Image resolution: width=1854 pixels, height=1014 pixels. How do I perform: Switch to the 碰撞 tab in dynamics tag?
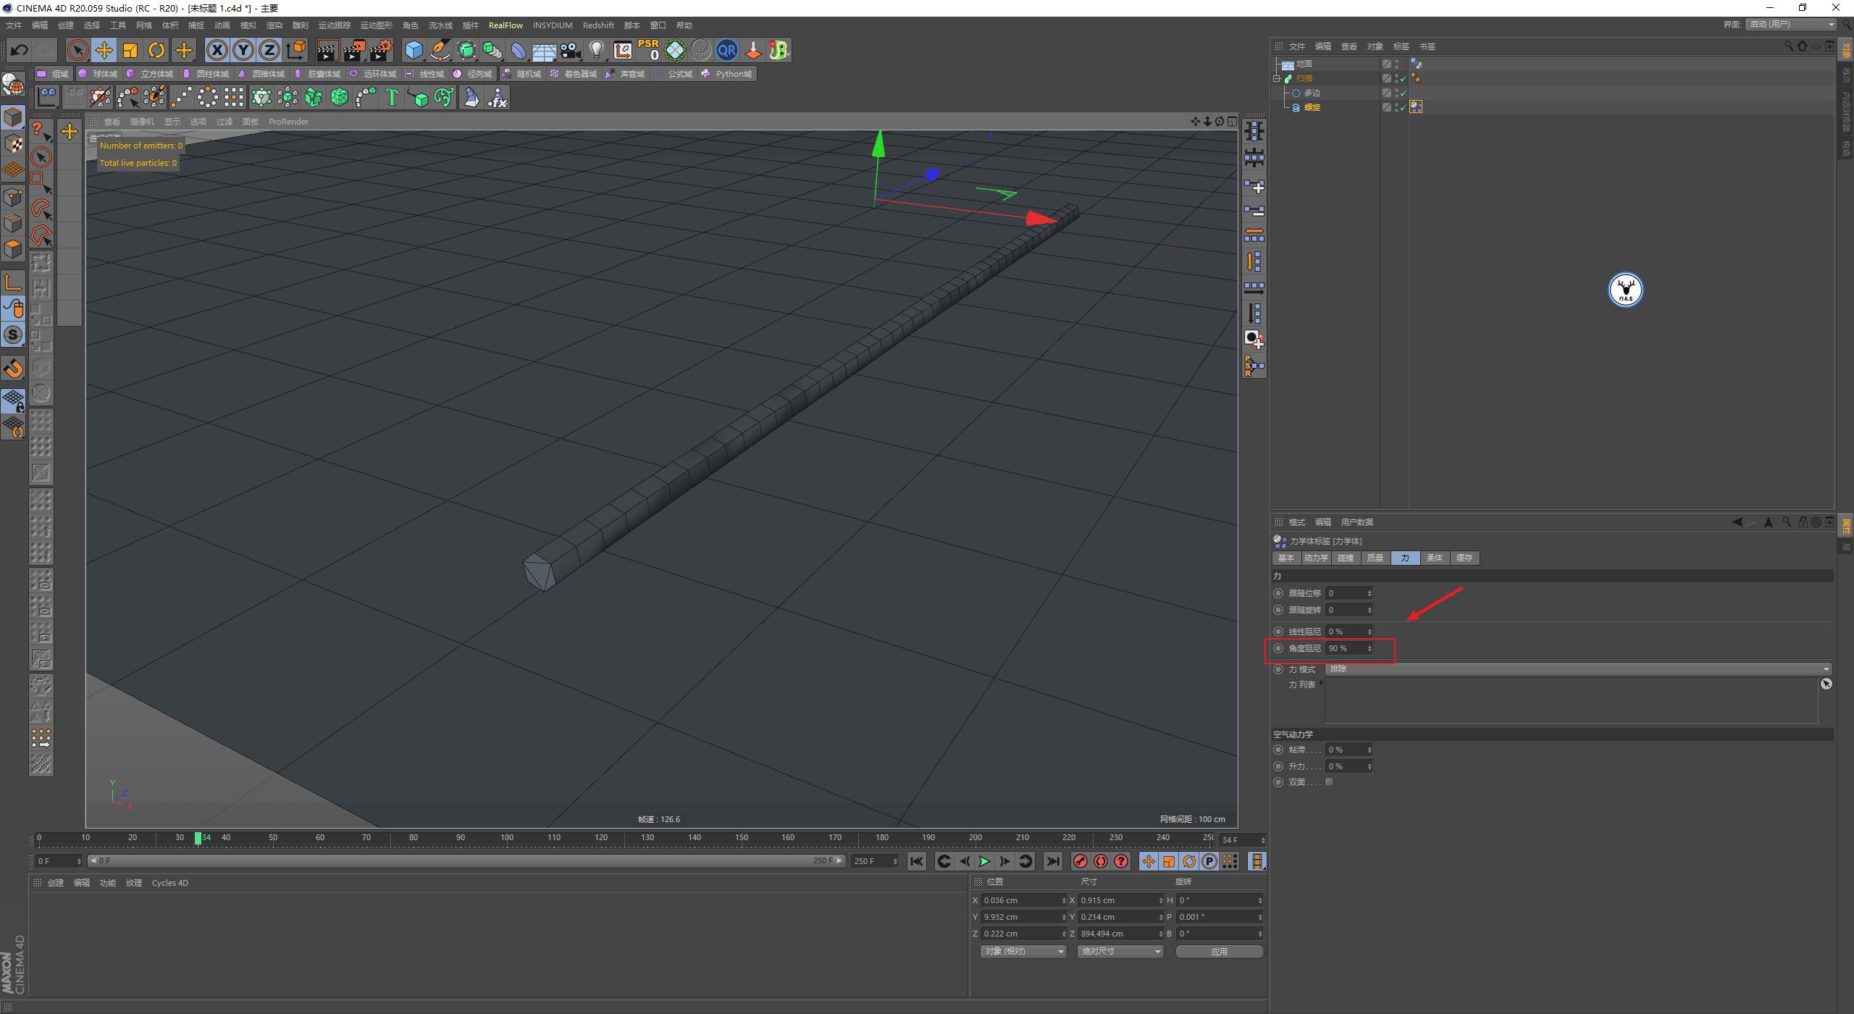(1346, 558)
